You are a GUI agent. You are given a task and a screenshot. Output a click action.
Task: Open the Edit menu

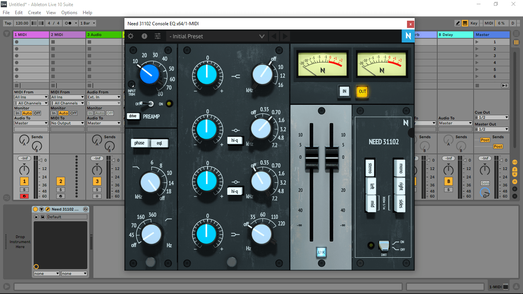[x=19, y=13]
